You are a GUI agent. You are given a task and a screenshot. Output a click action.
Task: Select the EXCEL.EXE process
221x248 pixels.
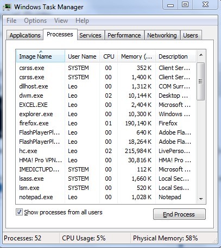(x=106, y=105)
